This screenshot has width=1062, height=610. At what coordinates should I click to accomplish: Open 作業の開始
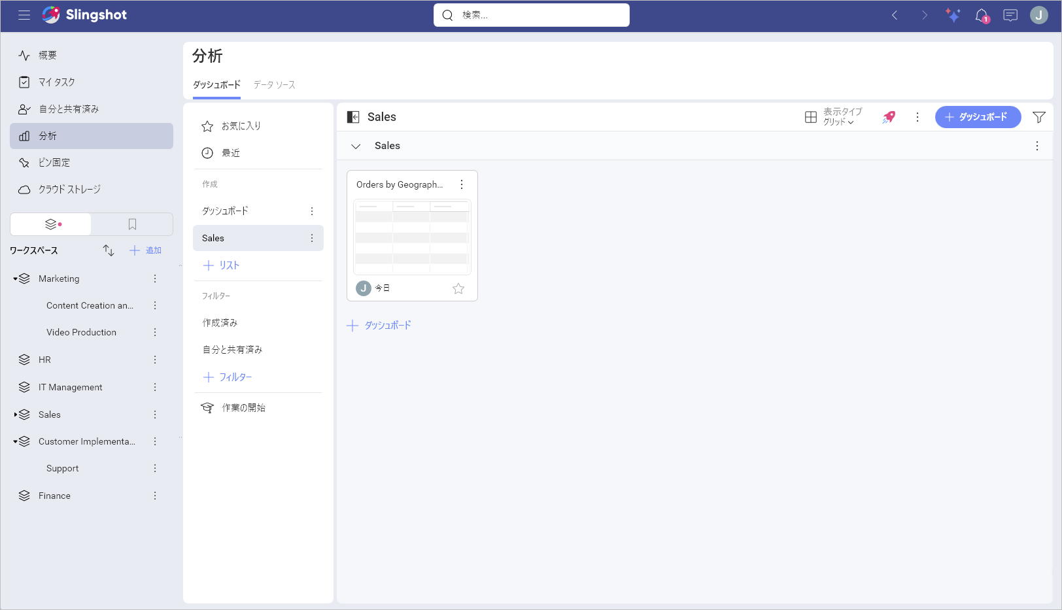[258, 408]
